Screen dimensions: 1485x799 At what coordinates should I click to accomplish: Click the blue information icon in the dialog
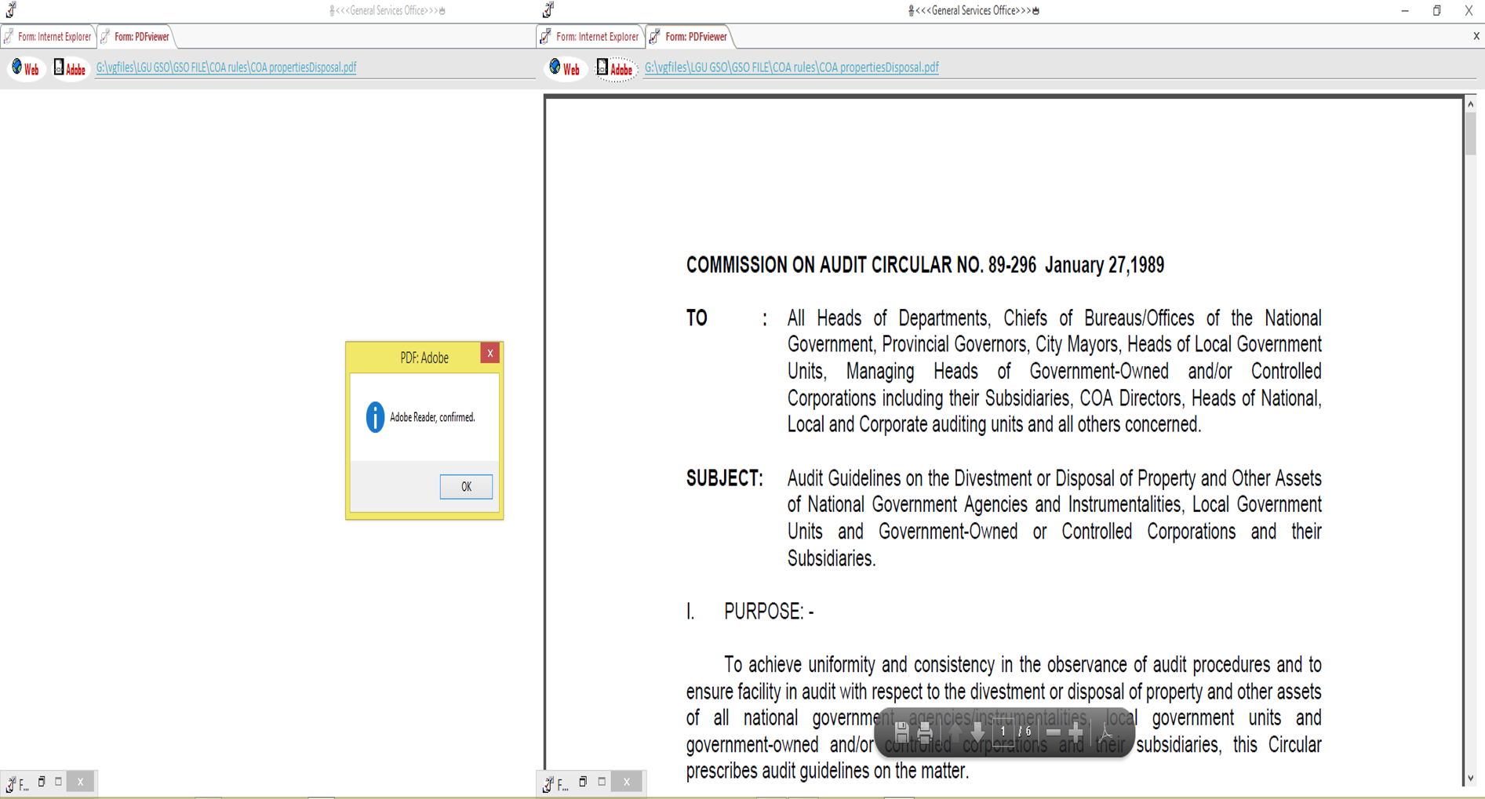coord(375,417)
